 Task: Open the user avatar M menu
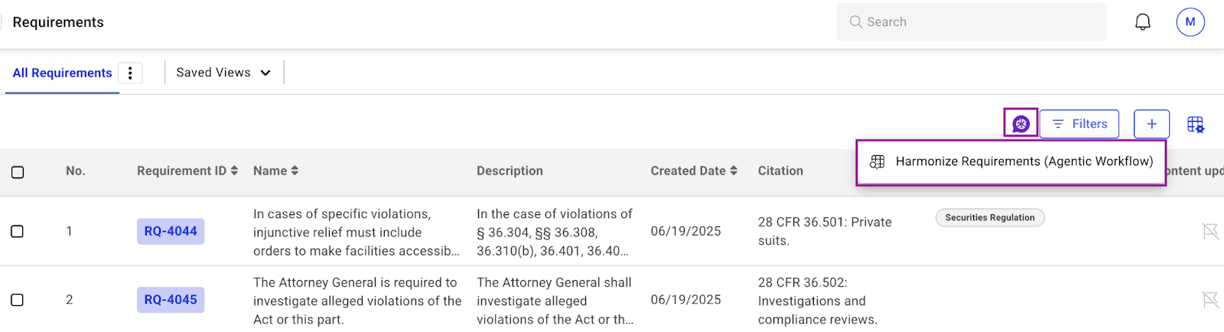tap(1190, 22)
